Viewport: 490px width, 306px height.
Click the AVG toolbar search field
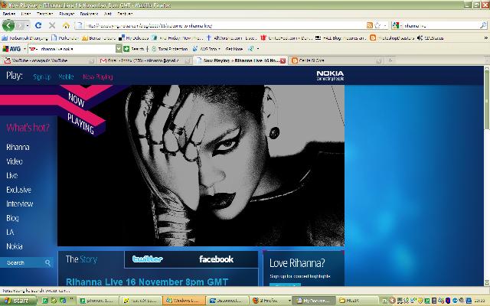[71, 49]
